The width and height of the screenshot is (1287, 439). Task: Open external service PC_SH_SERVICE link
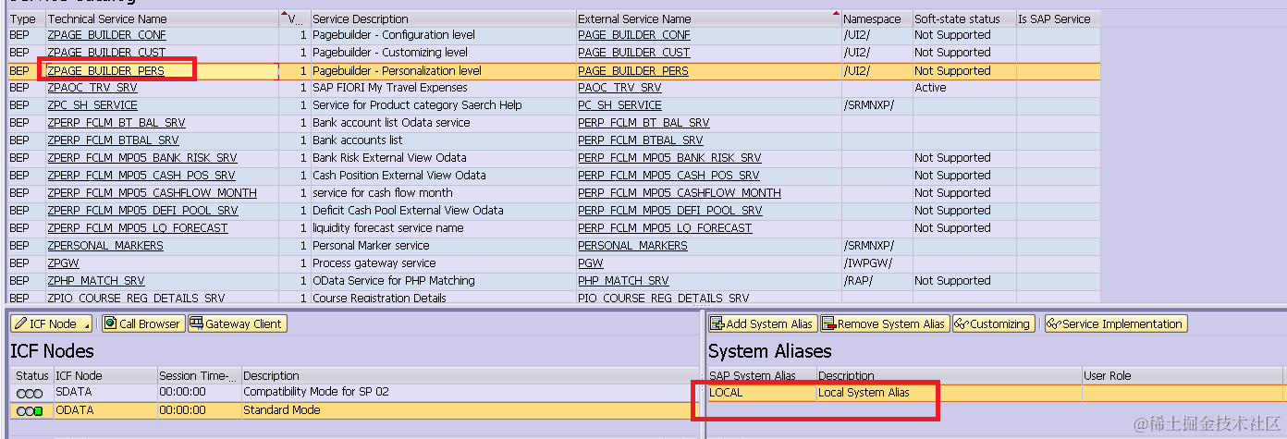click(619, 105)
